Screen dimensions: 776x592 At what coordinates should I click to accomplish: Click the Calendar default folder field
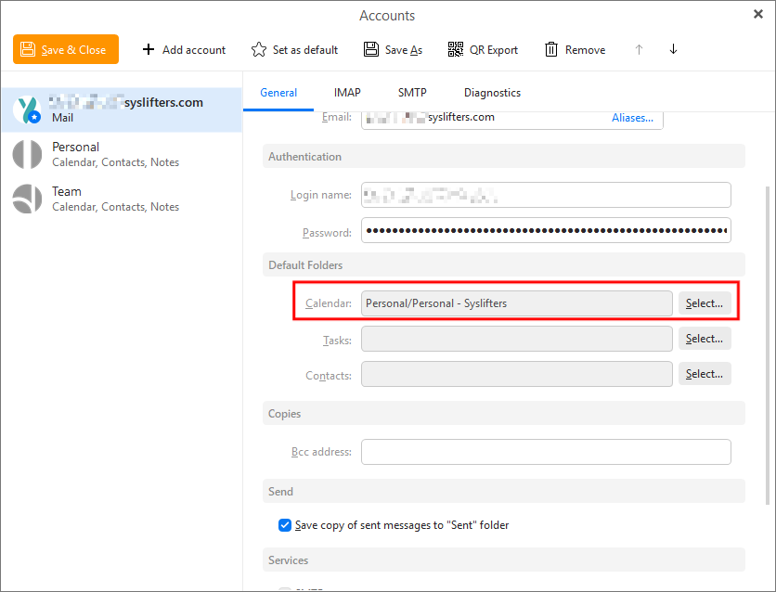point(517,303)
